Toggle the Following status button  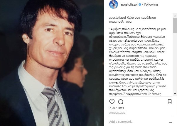coord(151,4)
